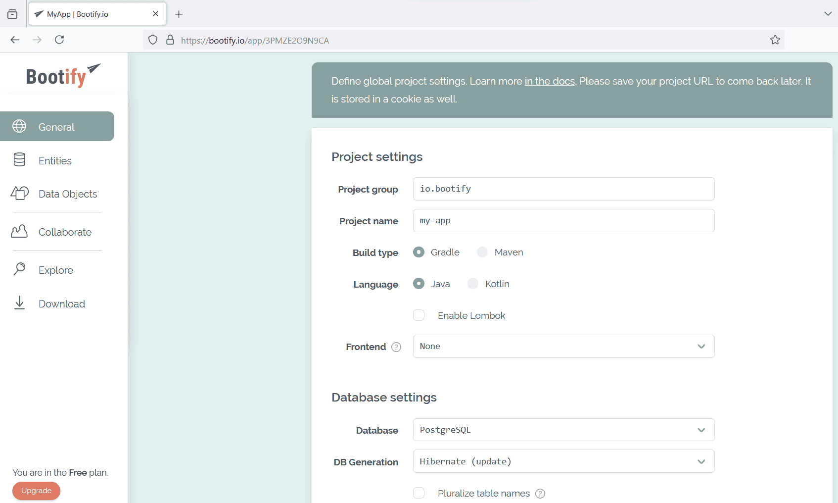Click the Bootify logo

coord(63,76)
